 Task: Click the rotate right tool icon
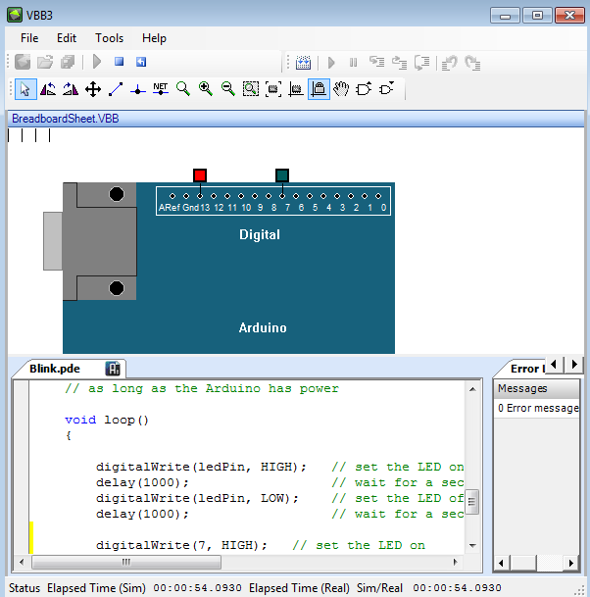click(x=71, y=89)
